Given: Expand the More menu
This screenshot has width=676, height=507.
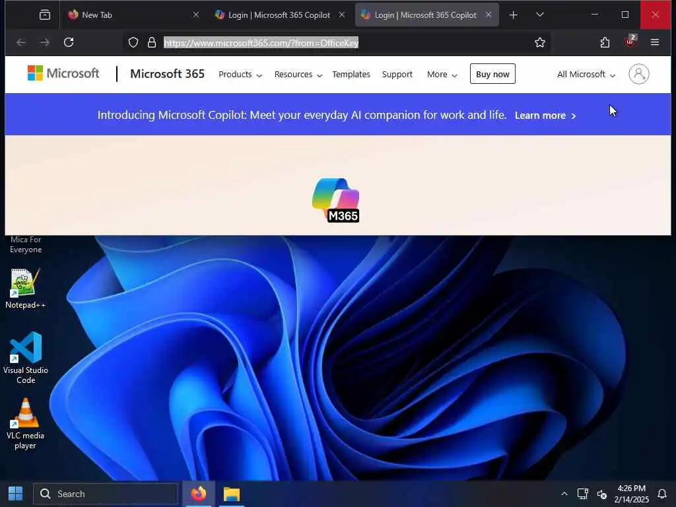Looking at the screenshot, I should 442,74.
